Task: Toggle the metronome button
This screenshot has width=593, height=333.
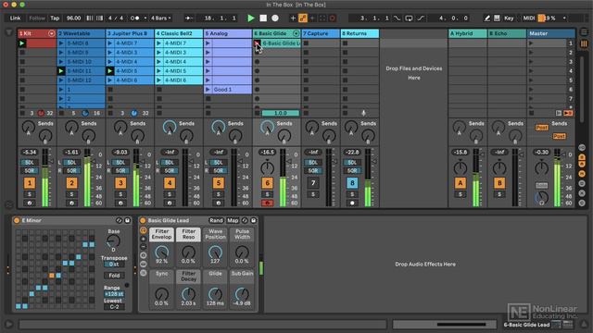Action: 135,18
